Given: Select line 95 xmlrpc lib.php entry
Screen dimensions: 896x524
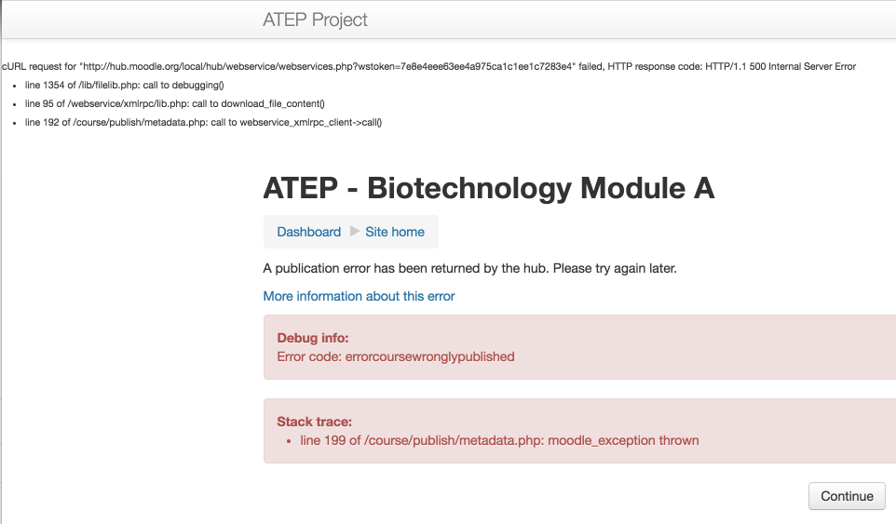Looking at the screenshot, I should 174,104.
